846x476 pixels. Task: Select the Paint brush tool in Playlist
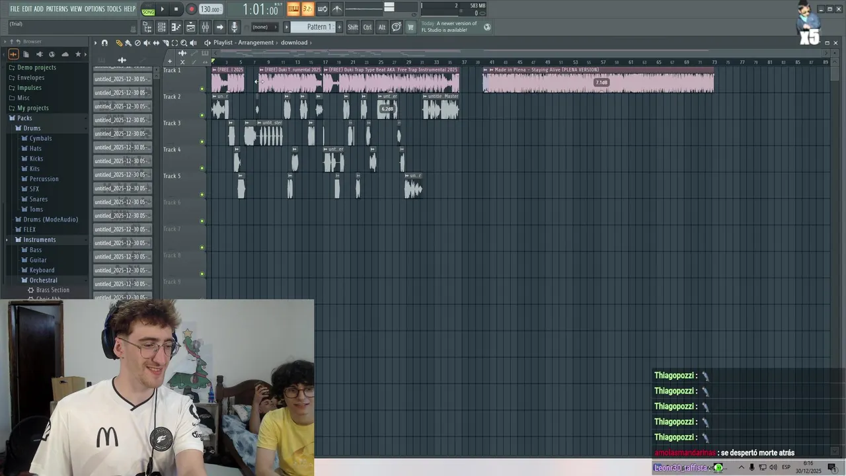pos(128,43)
